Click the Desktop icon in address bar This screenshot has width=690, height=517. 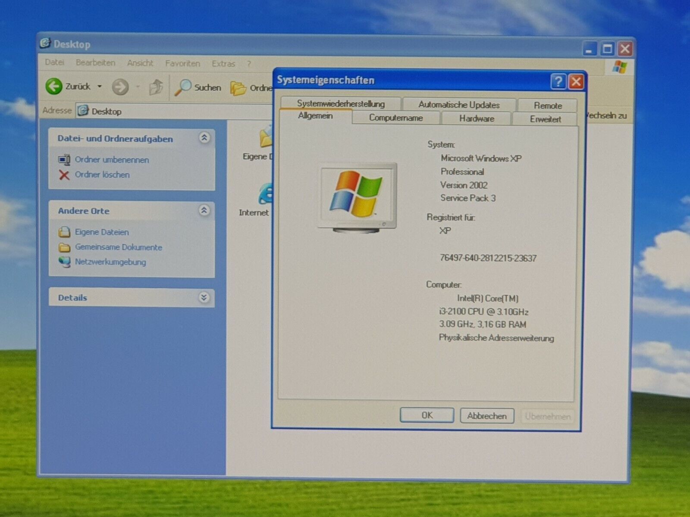pos(83,111)
